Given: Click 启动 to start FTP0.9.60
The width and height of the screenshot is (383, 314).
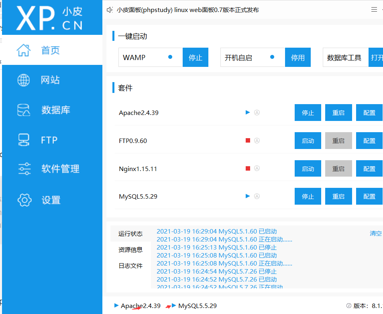Looking at the screenshot, I should point(308,141).
